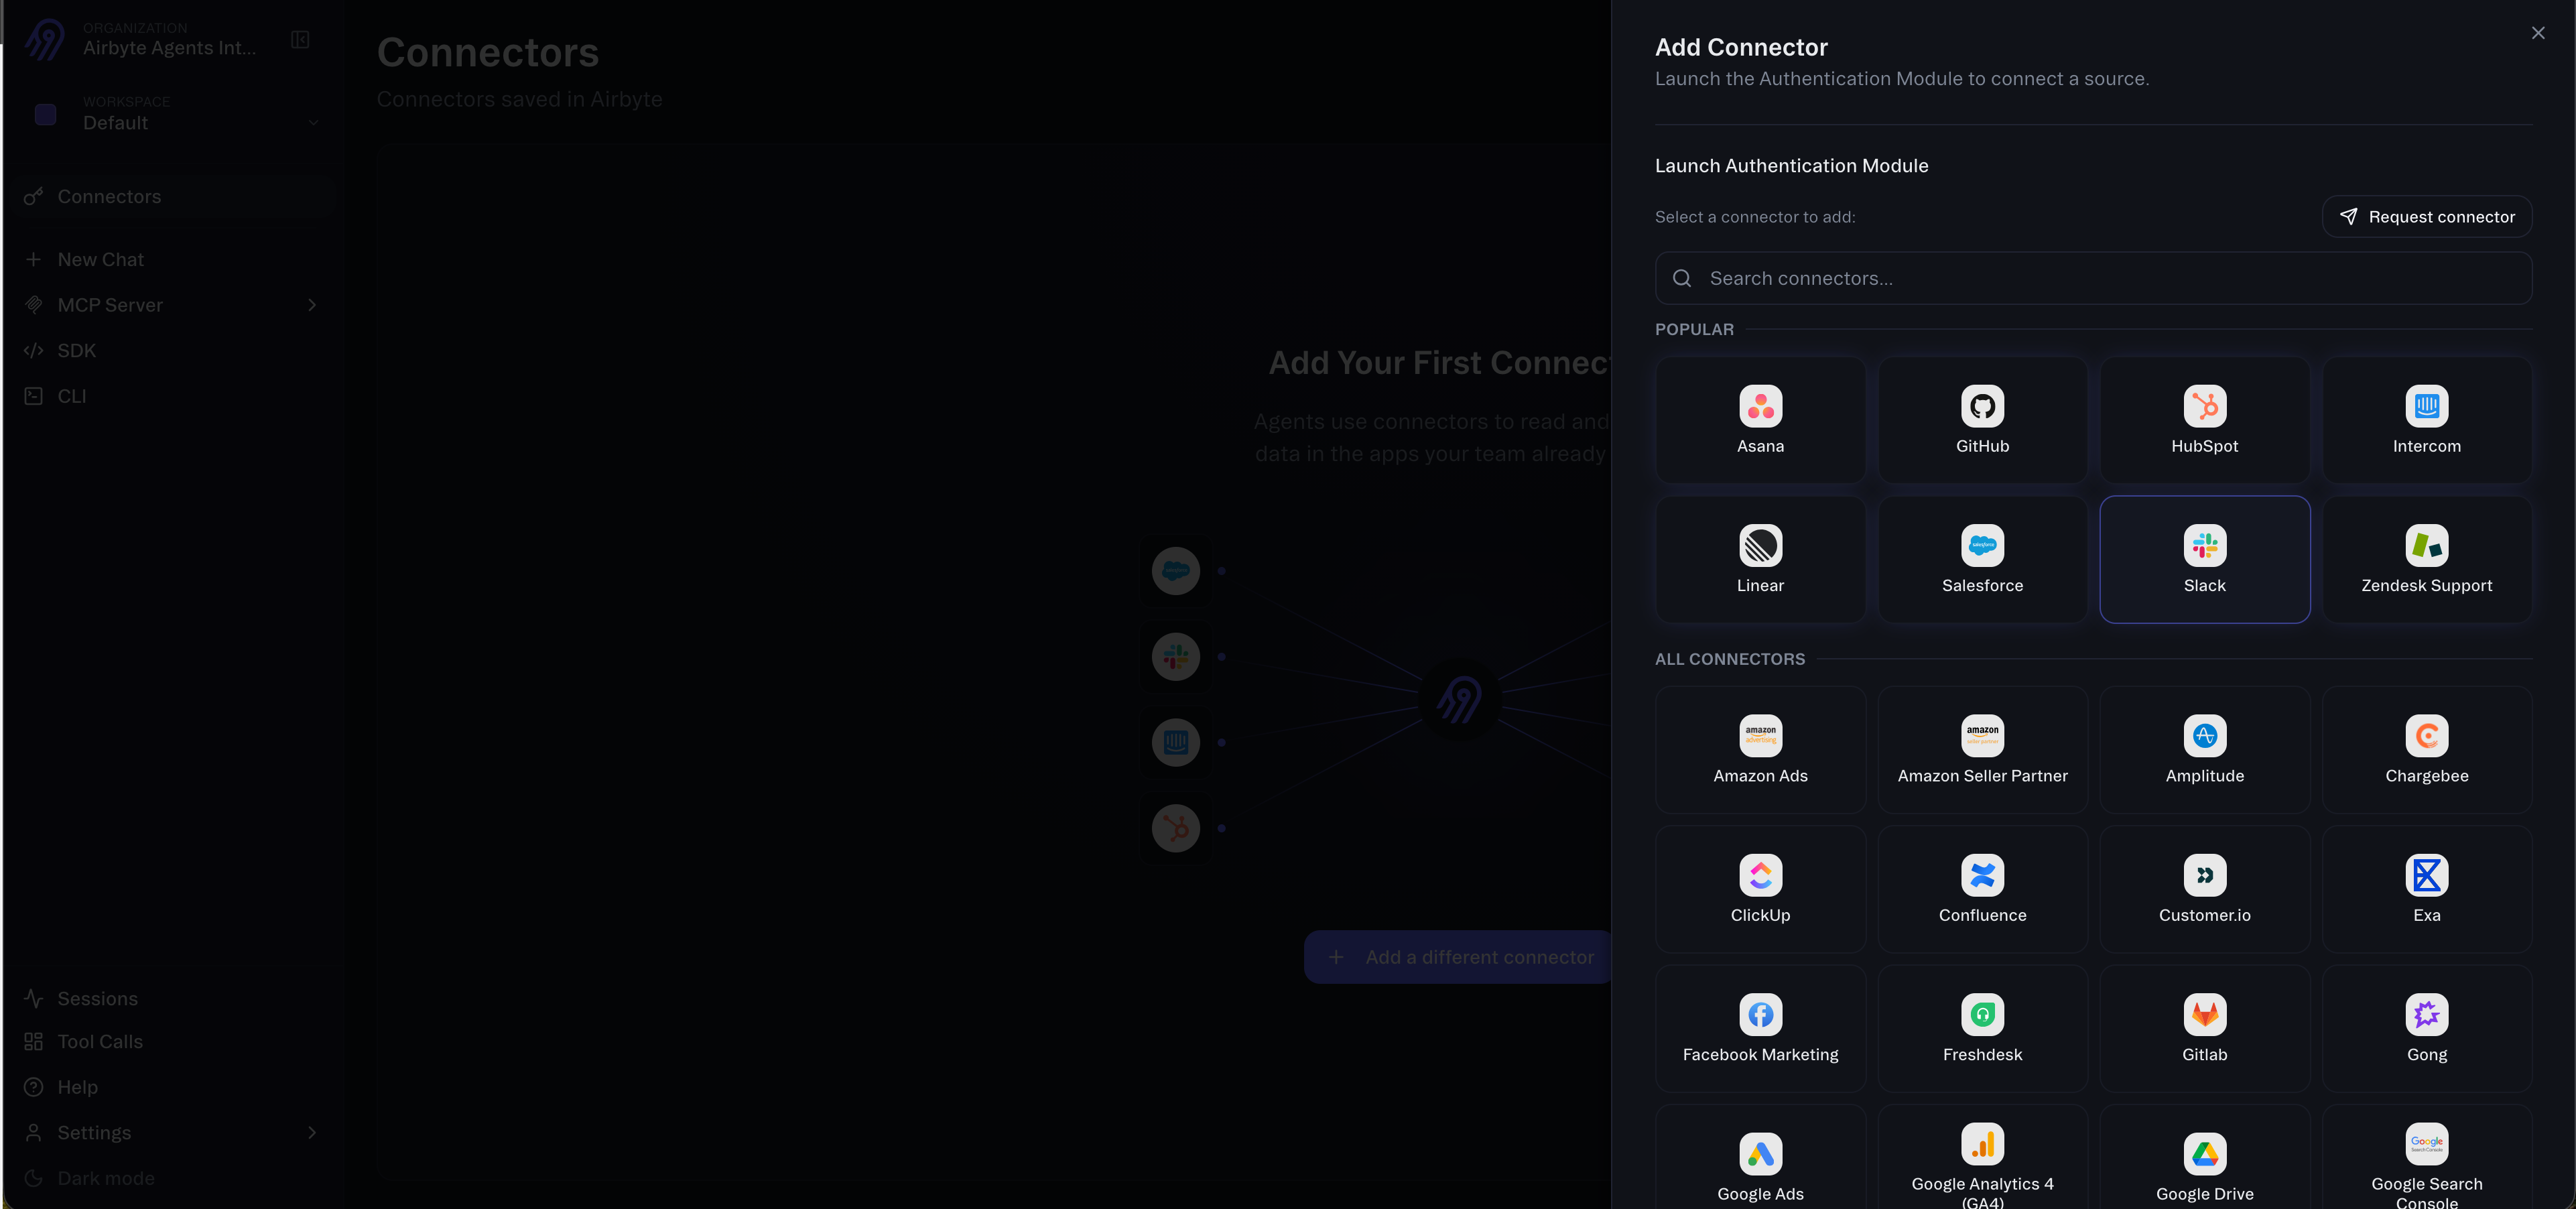The height and width of the screenshot is (1209, 2576).
Task: Pick the Customer.io connector
Action: click(2204, 889)
